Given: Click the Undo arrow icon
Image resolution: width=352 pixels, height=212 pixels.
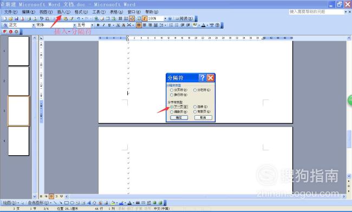Looking at the screenshot, I should (x=79, y=18).
